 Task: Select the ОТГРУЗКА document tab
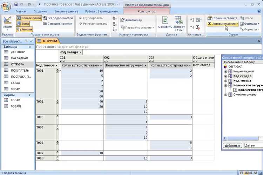point(48,41)
